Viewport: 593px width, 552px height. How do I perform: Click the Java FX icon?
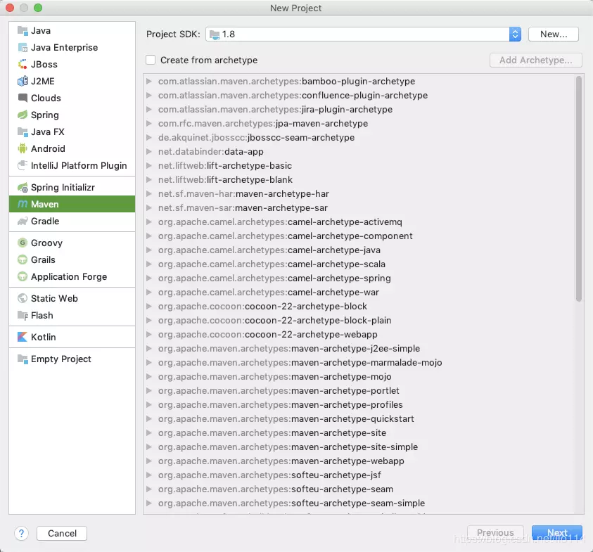(23, 132)
